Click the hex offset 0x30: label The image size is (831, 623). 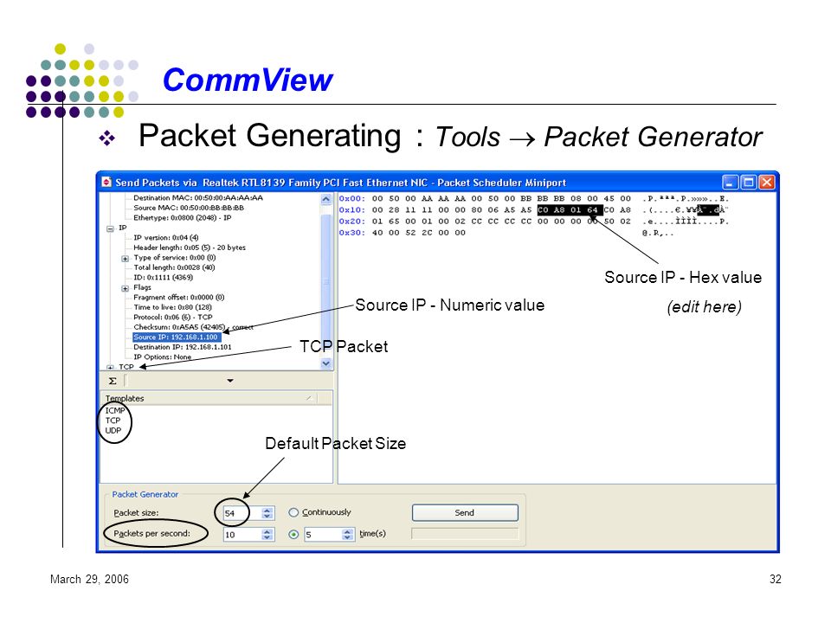coord(352,233)
